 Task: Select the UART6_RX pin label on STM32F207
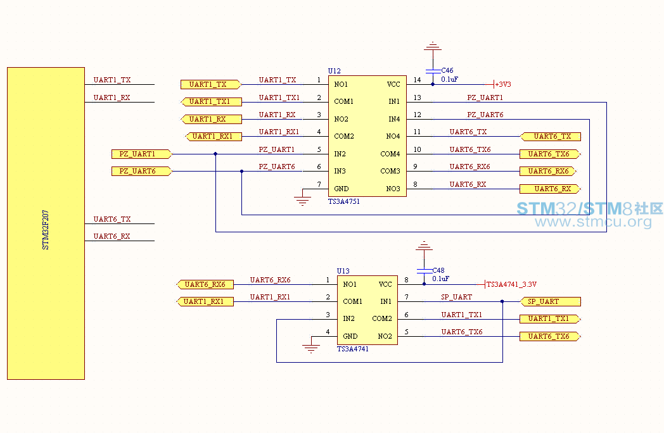(x=112, y=236)
